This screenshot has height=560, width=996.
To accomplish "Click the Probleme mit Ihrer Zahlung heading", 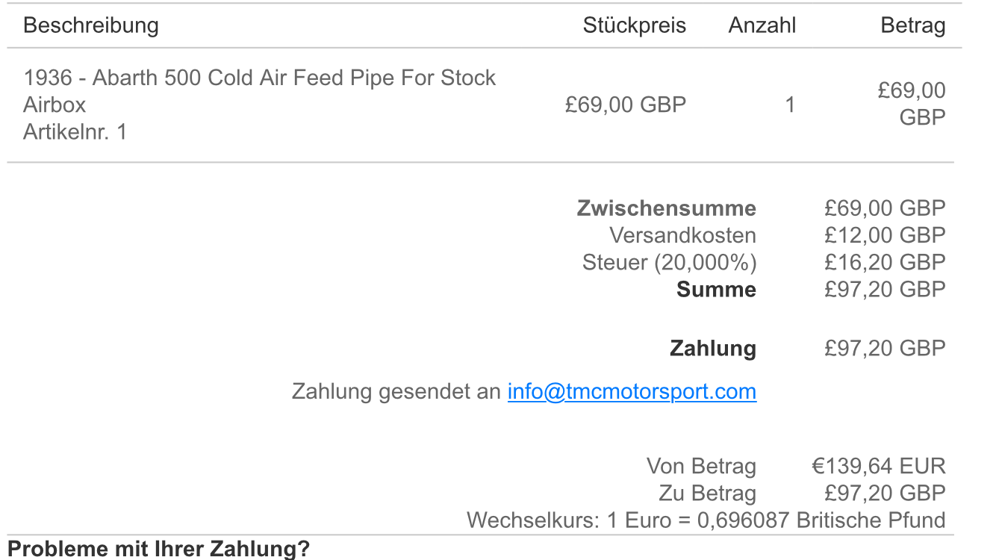I will point(158,550).
